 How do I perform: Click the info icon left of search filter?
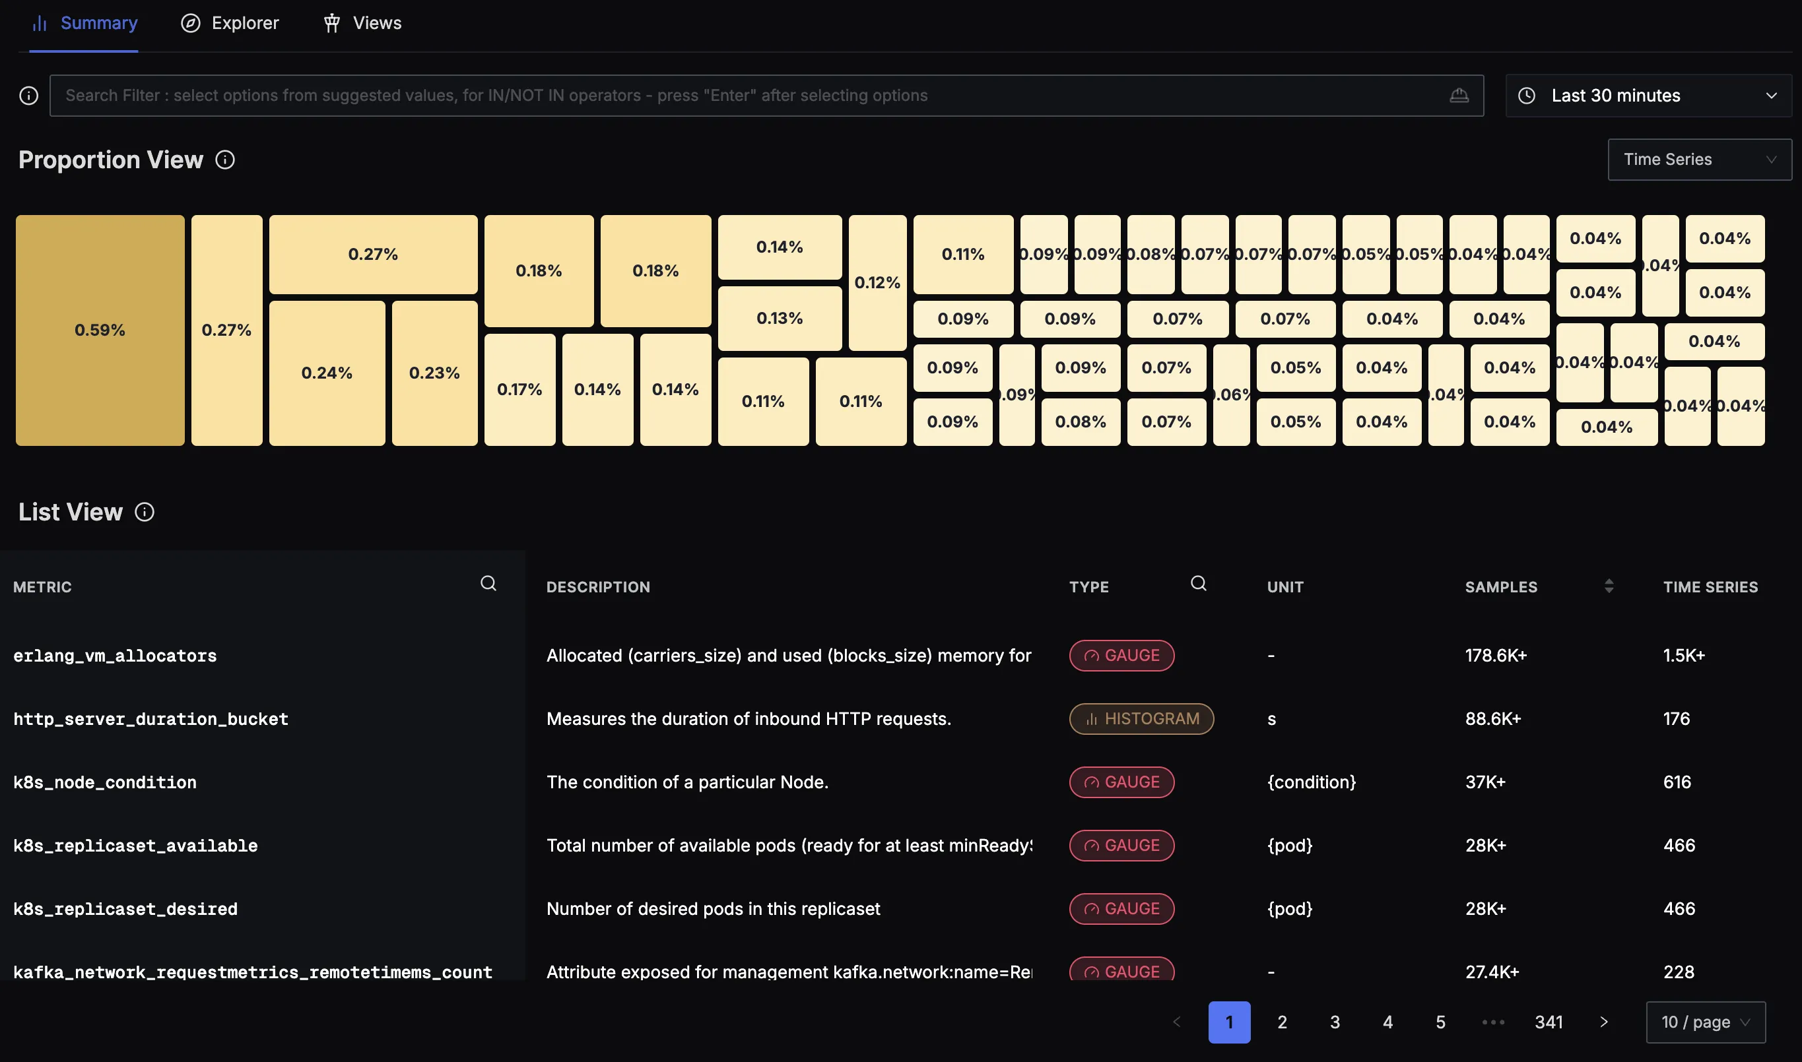coord(28,96)
